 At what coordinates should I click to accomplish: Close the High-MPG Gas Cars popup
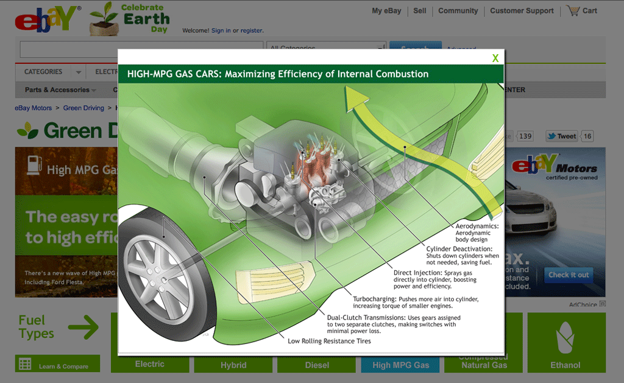click(495, 58)
